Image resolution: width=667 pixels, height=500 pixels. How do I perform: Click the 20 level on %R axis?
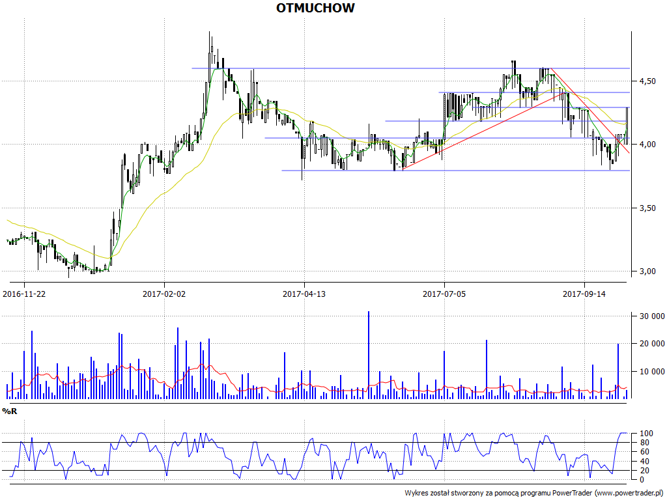(644, 471)
